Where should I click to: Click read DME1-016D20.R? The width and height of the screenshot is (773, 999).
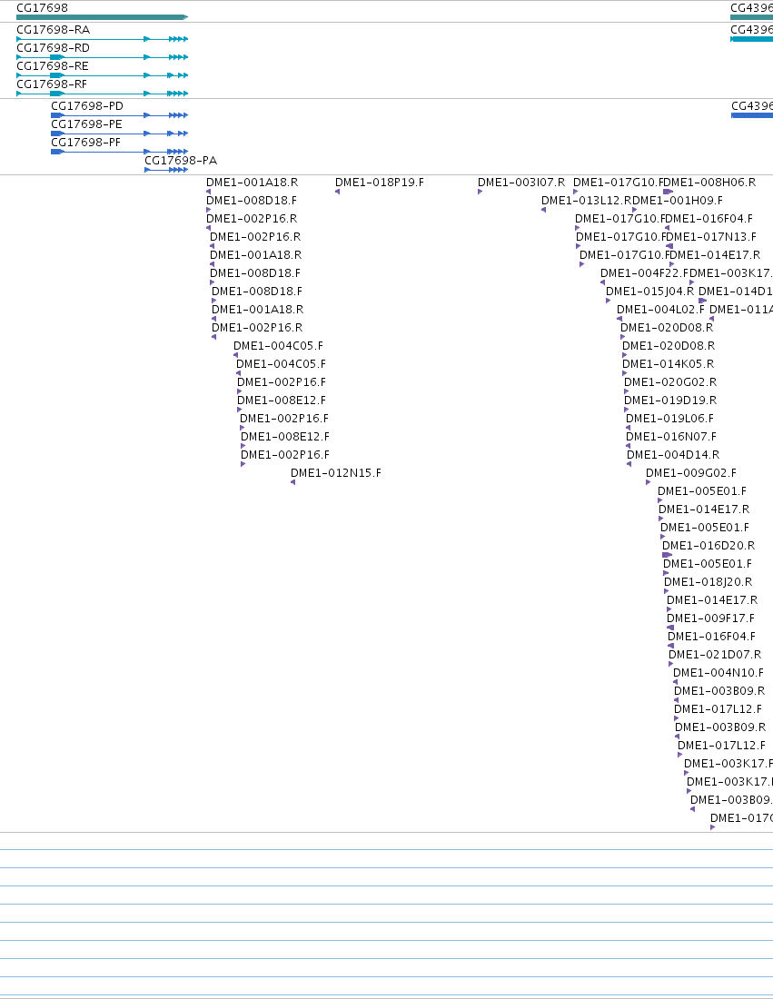[709, 546]
